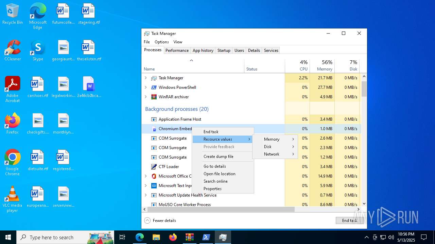
Task: Open Firefox desktop shortcut
Action: point(13,124)
